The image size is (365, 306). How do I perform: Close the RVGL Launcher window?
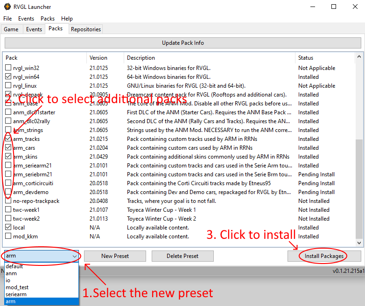pos(355,7)
